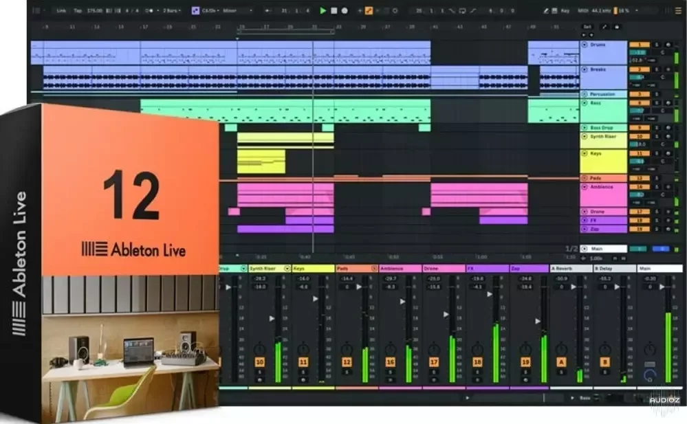Open the root note key dropdown

pos(210,10)
